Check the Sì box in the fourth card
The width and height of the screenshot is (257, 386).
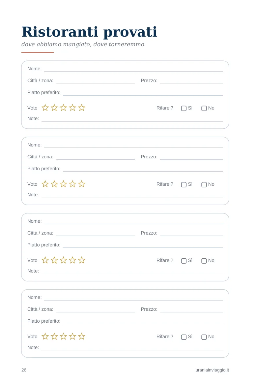[x=184, y=337]
